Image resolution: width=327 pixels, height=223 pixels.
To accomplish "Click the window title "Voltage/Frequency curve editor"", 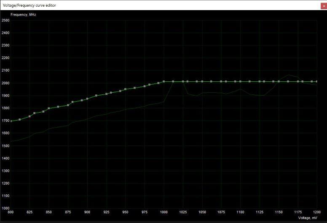I will coord(29,5).
